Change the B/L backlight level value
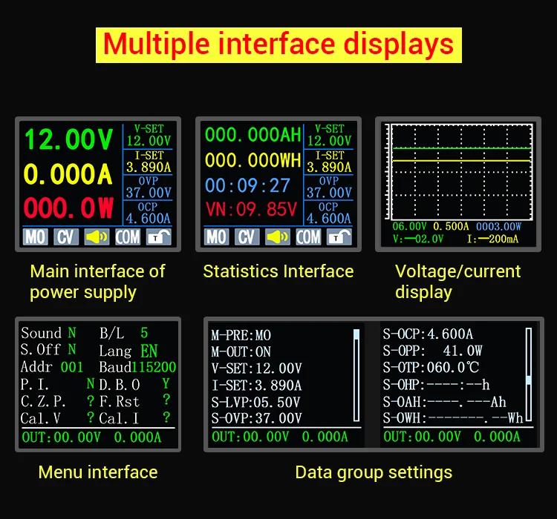Viewport: 557px width, 519px height. tap(144, 334)
